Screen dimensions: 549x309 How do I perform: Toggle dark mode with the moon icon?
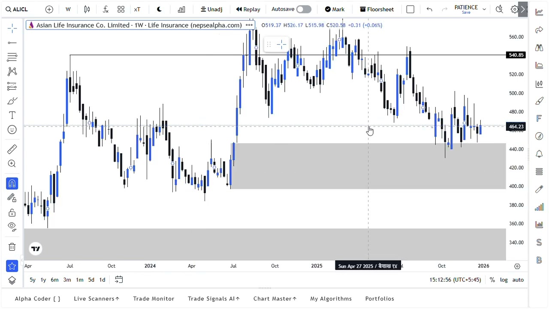pos(160,9)
